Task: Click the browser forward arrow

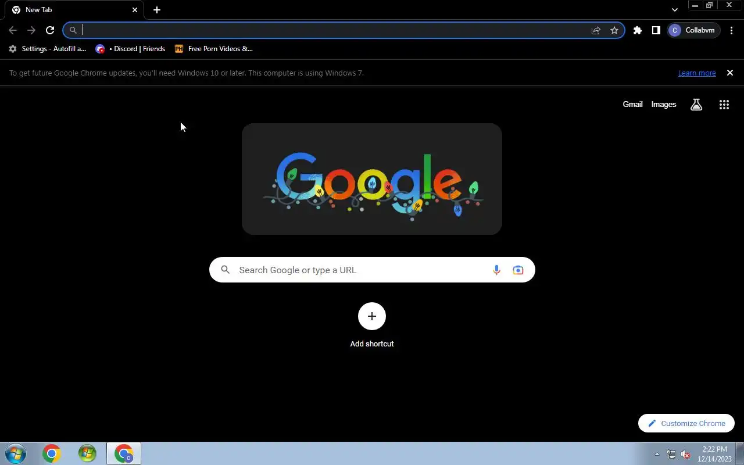Action: tap(31, 30)
